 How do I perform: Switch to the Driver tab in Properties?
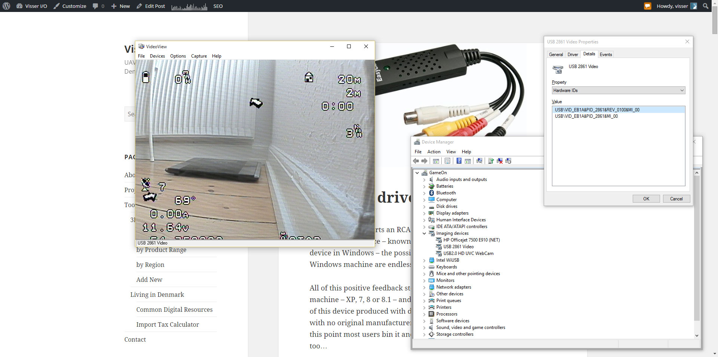pyautogui.click(x=573, y=55)
